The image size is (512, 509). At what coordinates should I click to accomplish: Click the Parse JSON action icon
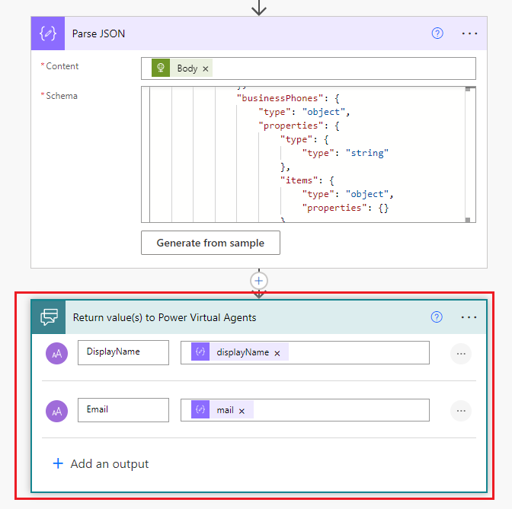click(x=47, y=33)
